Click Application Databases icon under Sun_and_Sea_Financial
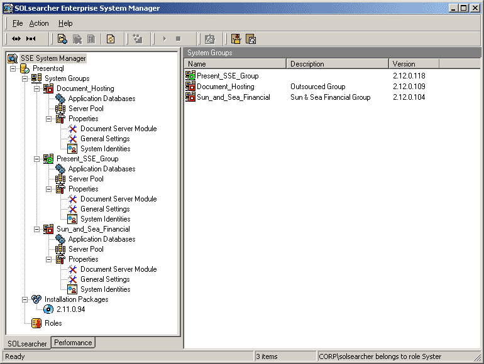Screen dimensions: 484x364 [x=60, y=239]
